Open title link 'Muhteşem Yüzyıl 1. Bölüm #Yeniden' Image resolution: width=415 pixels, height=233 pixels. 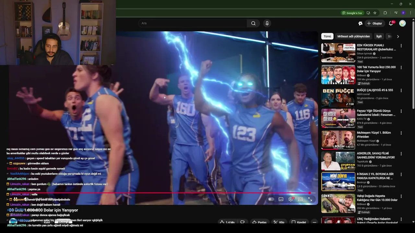pos(374,135)
